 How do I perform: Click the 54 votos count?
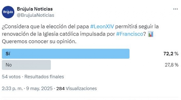pos(11,77)
